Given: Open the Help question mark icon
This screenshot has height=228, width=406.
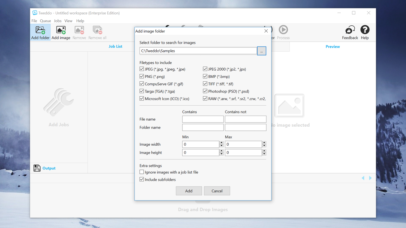Looking at the screenshot, I should tap(365, 30).
